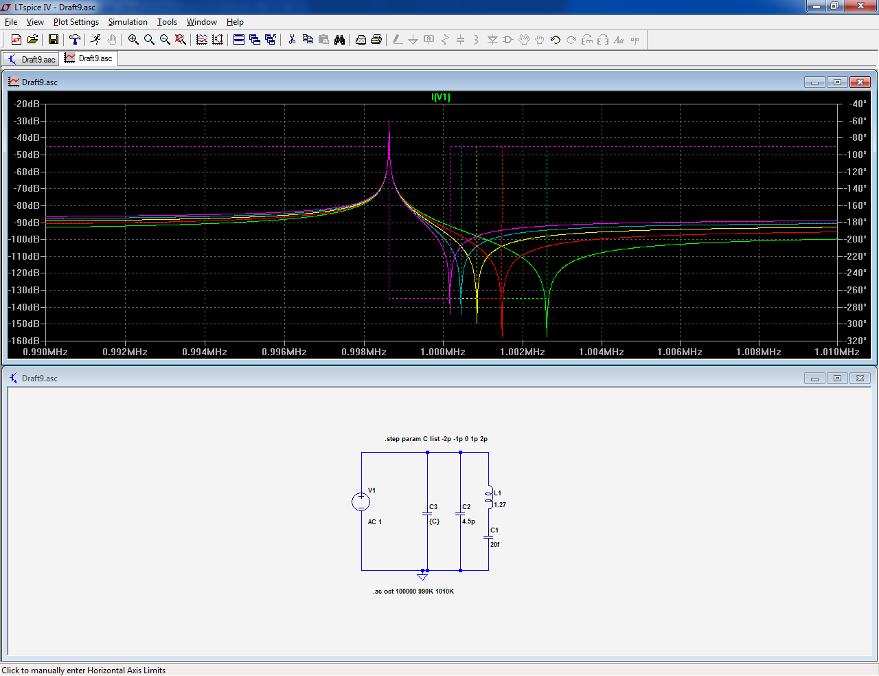Open the Simulation menu
The width and height of the screenshot is (879, 676).
coord(128,22)
